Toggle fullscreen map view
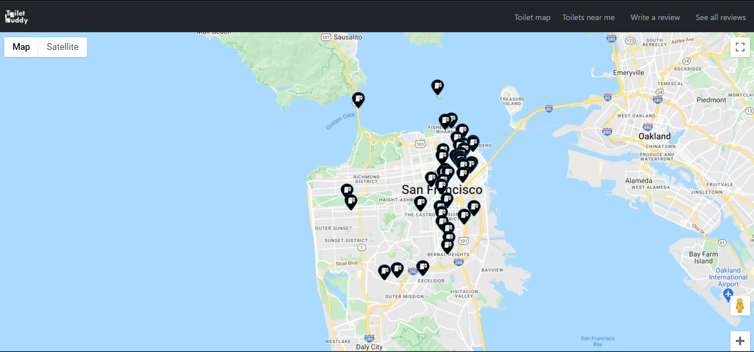The image size is (754, 352). pyautogui.click(x=740, y=47)
